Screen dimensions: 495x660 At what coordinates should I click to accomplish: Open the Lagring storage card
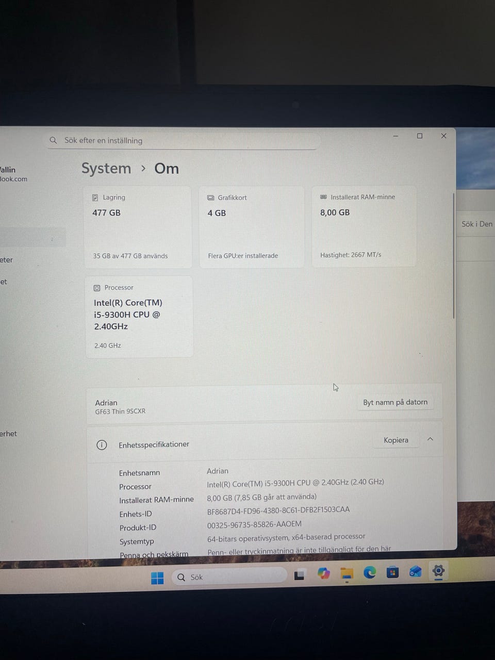pyautogui.click(x=138, y=227)
